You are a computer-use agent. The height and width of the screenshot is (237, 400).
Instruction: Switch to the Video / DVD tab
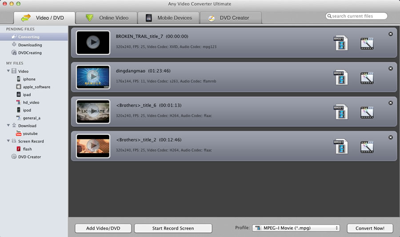[x=44, y=18]
